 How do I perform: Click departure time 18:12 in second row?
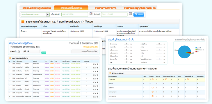(52, 67)
